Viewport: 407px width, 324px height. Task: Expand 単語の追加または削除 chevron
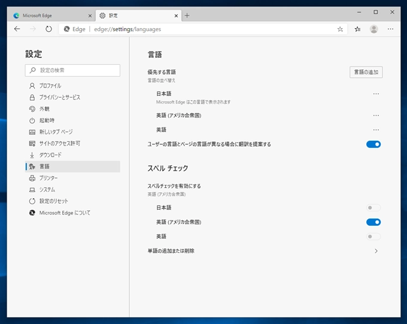coord(376,251)
